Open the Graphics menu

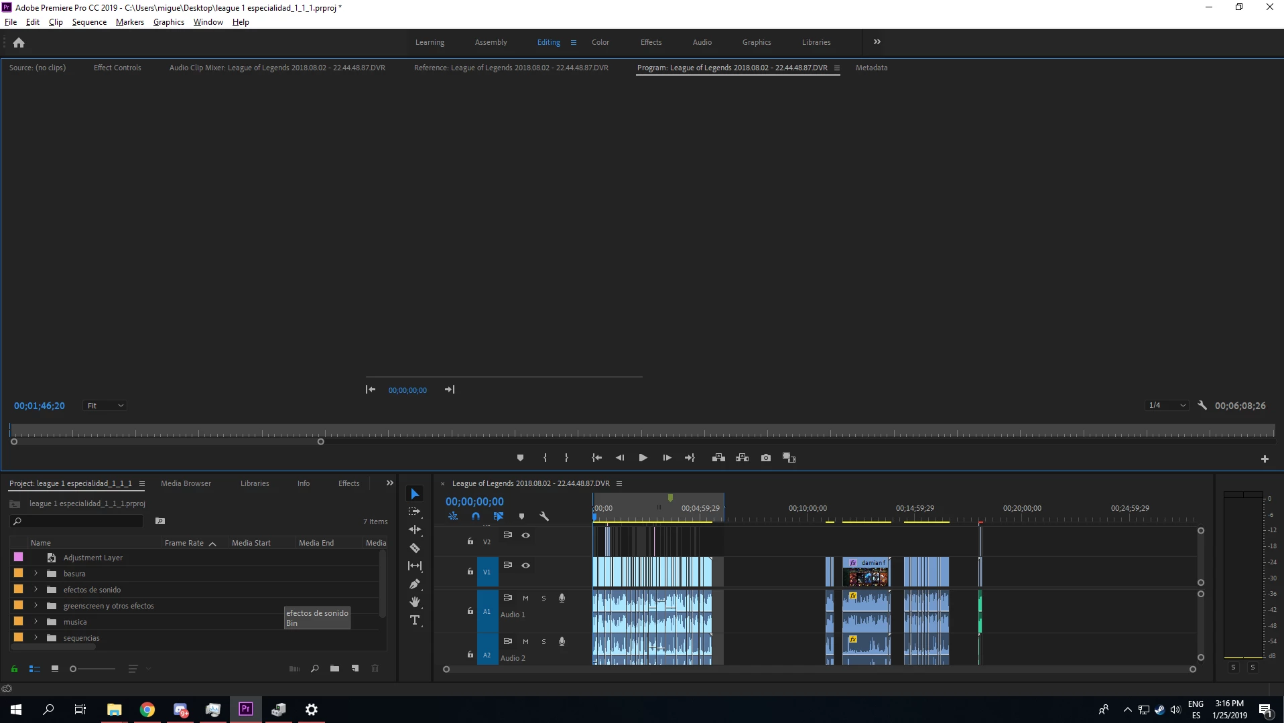click(168, 22)
